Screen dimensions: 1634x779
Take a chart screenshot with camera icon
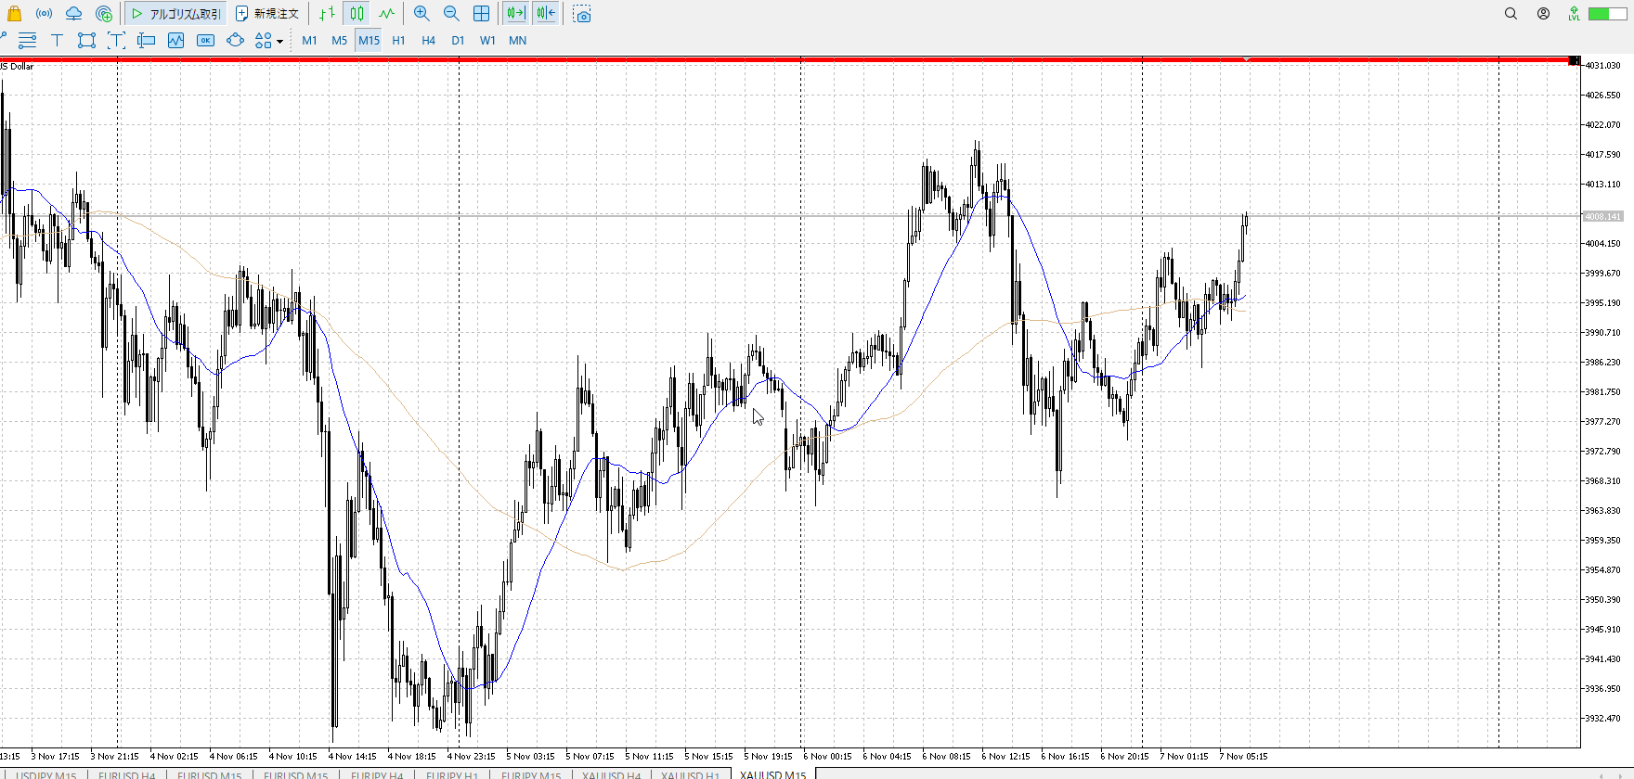click(x=582, y=14)
